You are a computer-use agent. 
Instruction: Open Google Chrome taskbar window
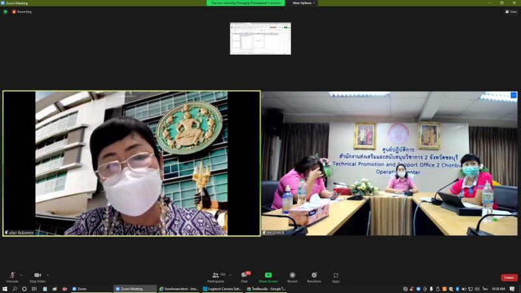pyautogui.click(x=266, y=289)
